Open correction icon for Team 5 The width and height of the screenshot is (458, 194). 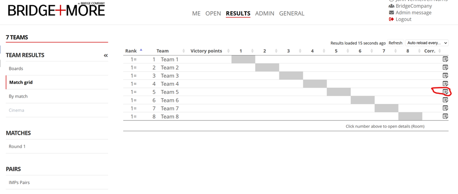445,92
